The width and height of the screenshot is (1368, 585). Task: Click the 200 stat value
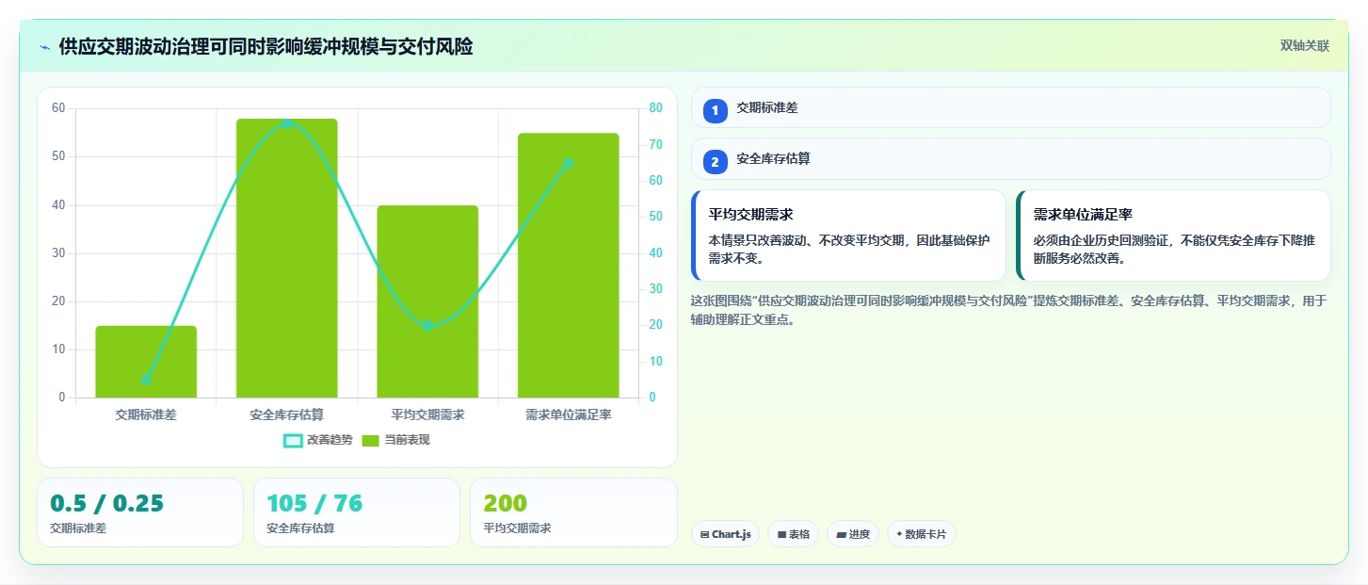coord(505,503)
